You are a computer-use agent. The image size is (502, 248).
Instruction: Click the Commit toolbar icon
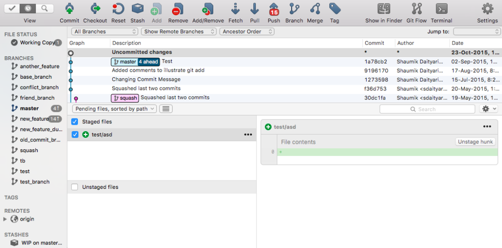click(69, 9)
